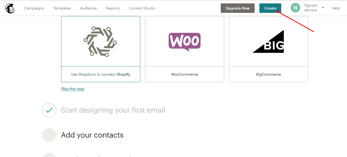347x157 pixels.
Task: View Reports page
Action: point(113,8)
